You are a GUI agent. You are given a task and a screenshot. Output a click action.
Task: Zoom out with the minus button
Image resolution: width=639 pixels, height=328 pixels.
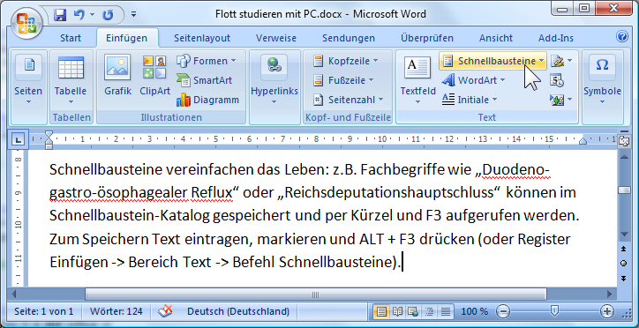(503, 312)
